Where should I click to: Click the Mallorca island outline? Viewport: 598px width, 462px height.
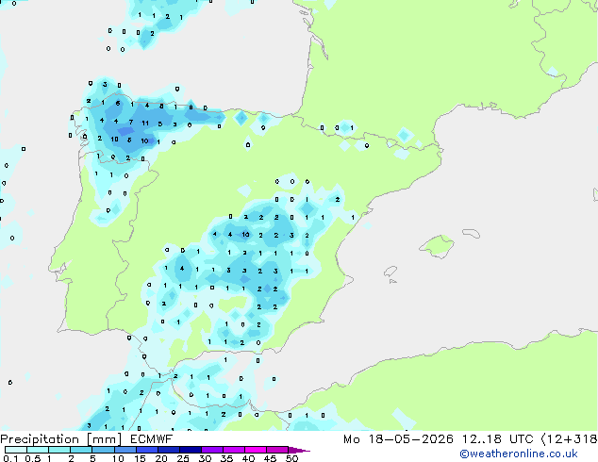[x=437, y=246]
